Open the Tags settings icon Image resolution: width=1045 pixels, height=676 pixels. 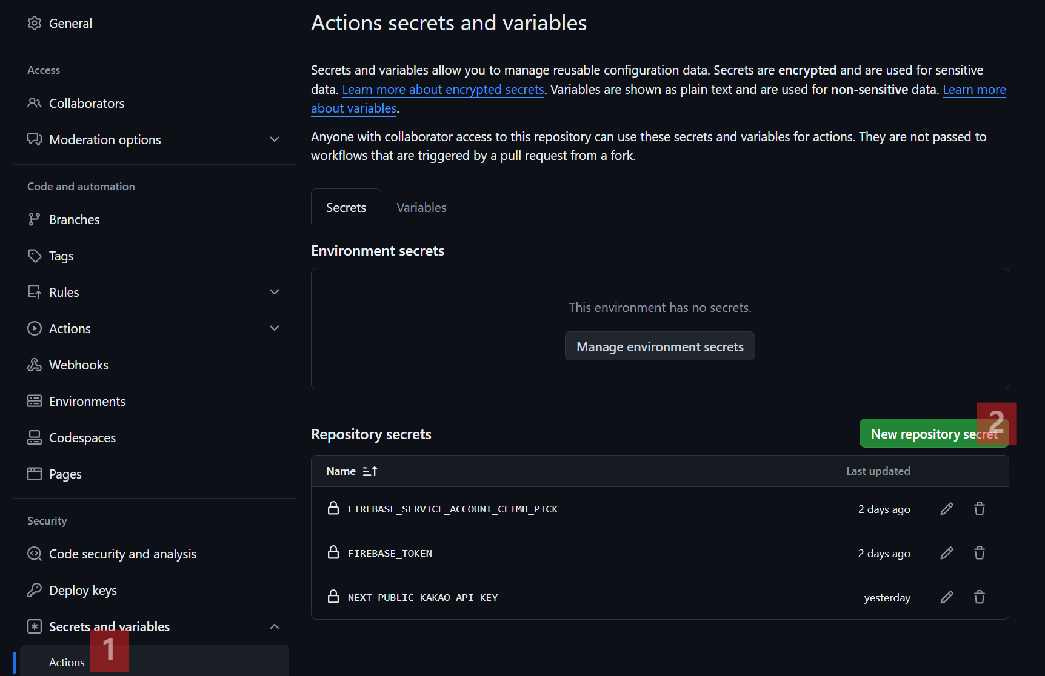(x=35, y=256)
